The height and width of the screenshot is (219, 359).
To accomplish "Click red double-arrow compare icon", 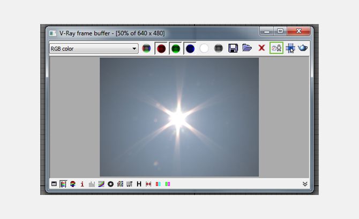I will [148, 184].
